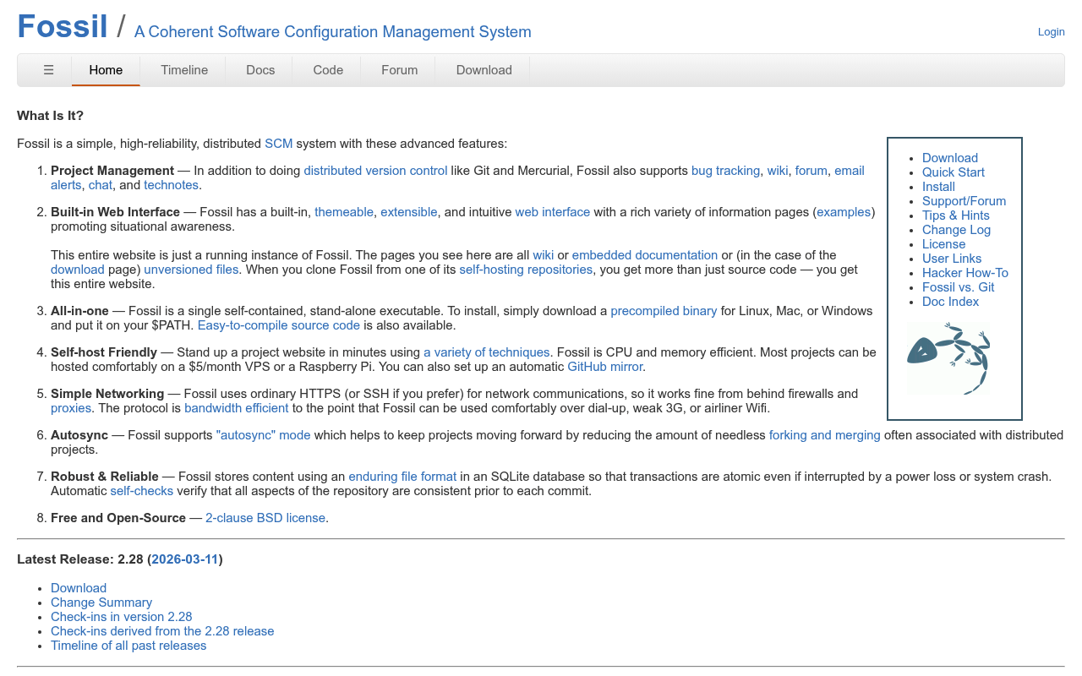Click the Fossil lizard logo image
1082x676 pixels.
point(948,357)
